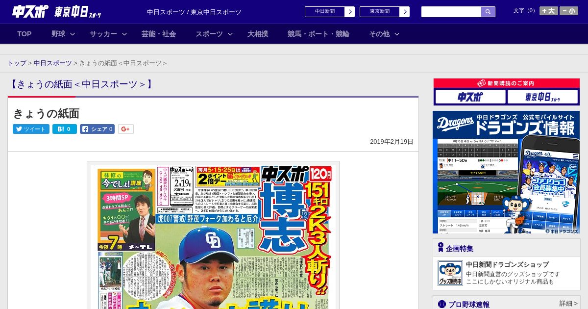Click the 中日新聞ドラゴンズショップ link
Image resolution: width=588 pixels, height=309 pixels.
tap(508, 264)
